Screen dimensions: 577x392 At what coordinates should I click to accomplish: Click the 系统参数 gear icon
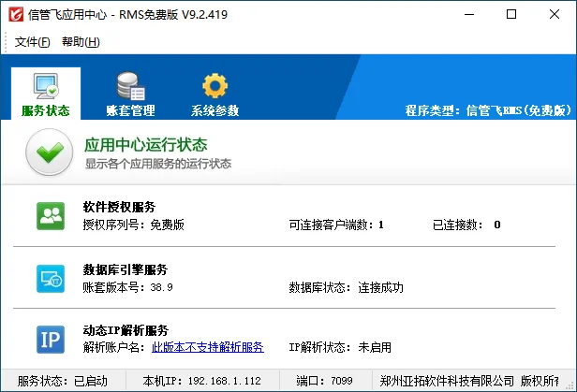pos(215,85)
